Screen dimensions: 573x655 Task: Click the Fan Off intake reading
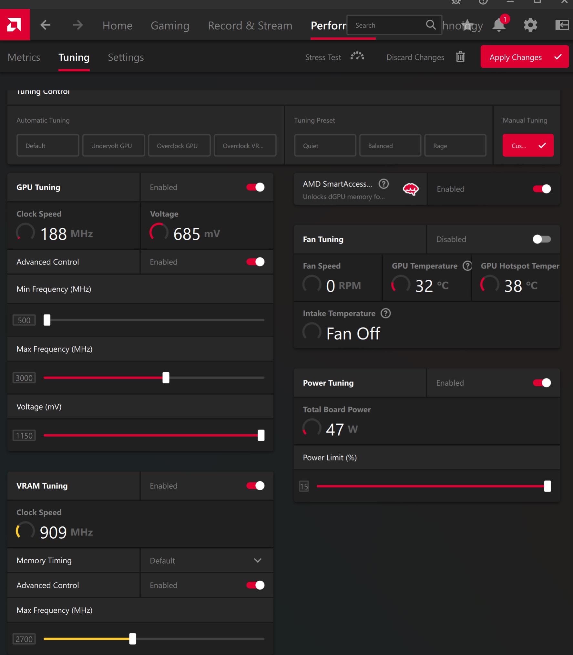(353, 333)
